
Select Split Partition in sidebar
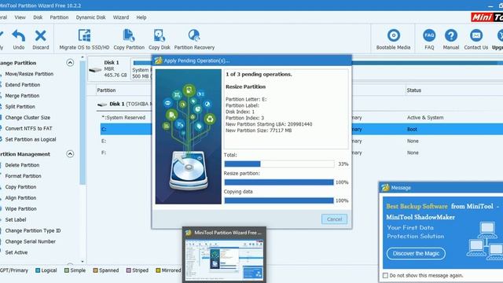20,107
